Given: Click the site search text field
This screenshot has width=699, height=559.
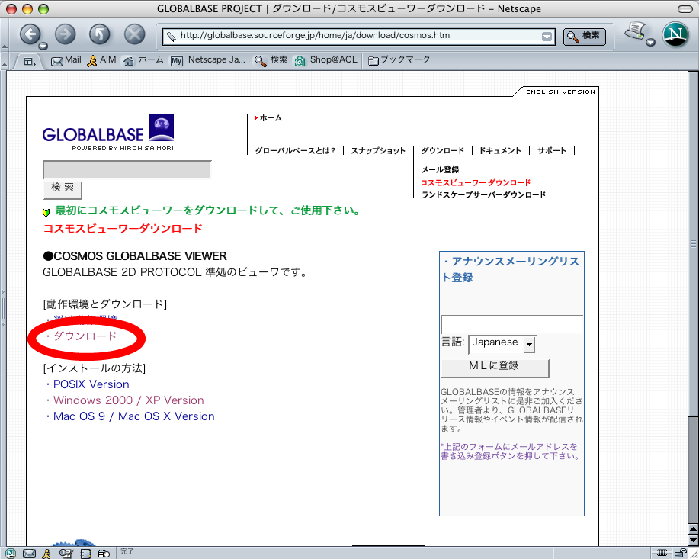Looking at the screenshot, I should [x=127, y=170].
